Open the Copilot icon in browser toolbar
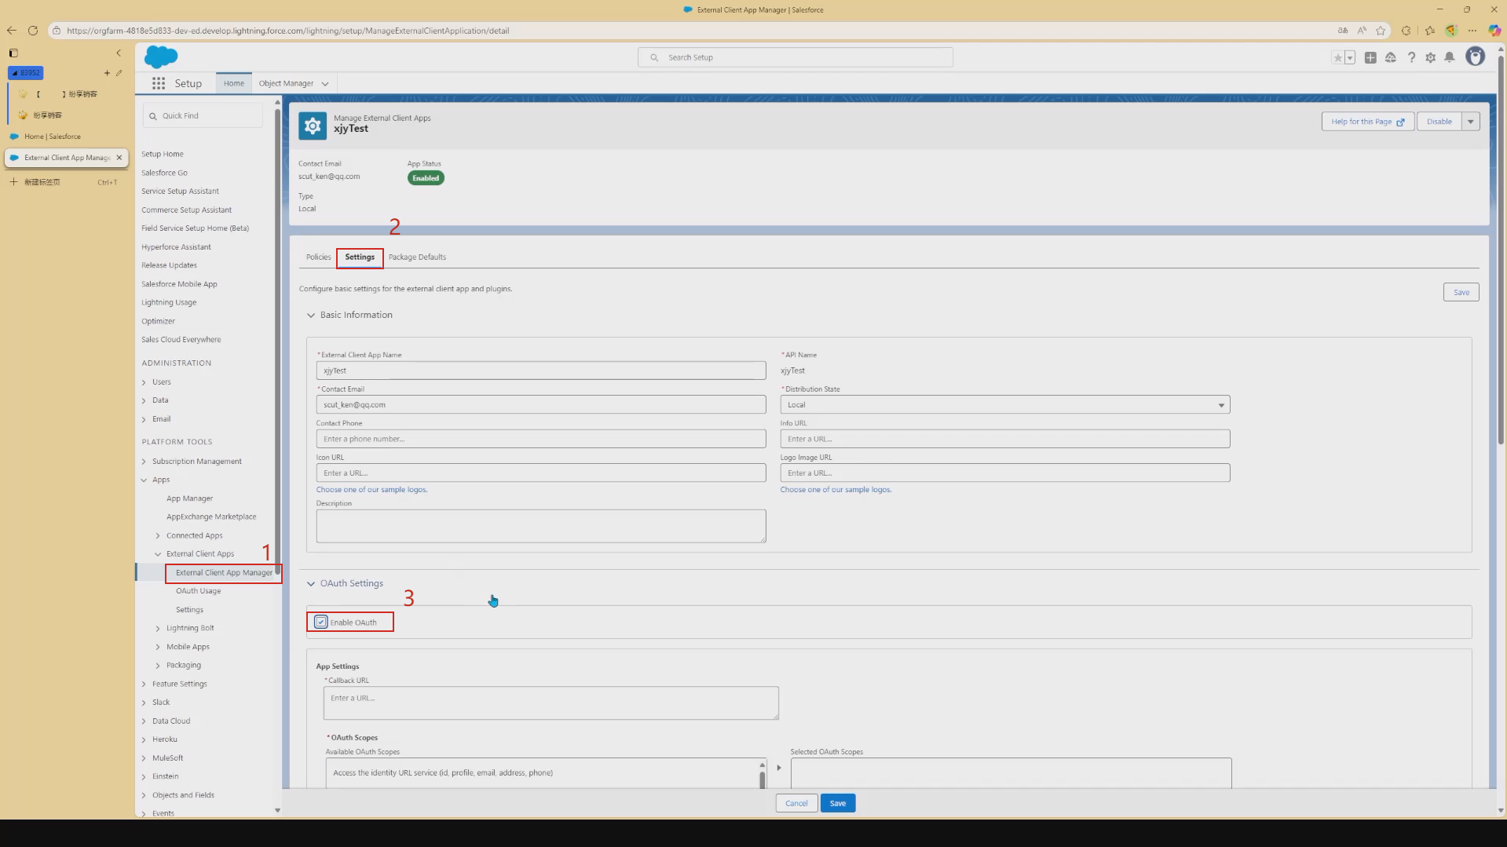 tap(1494, 31)
